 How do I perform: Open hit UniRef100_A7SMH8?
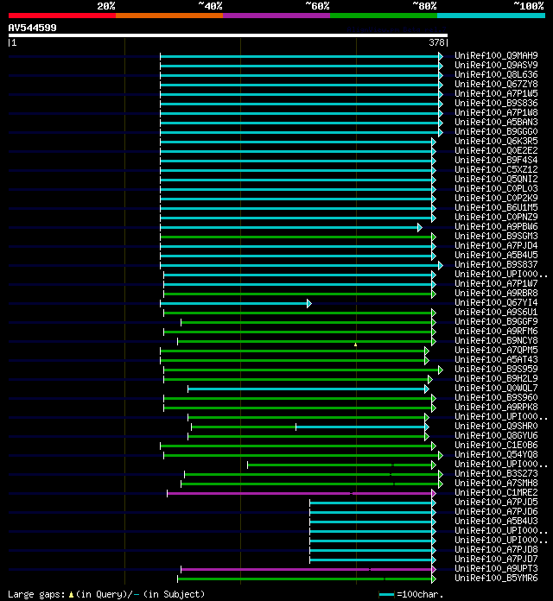click(496, 483)
